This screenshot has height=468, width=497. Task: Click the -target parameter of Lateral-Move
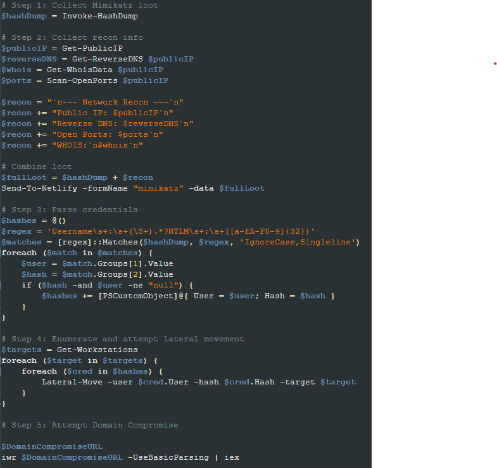coord(298,383)
